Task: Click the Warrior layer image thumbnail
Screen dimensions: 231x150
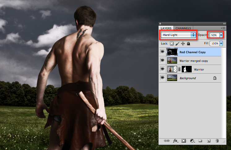Action: (172, 69)
